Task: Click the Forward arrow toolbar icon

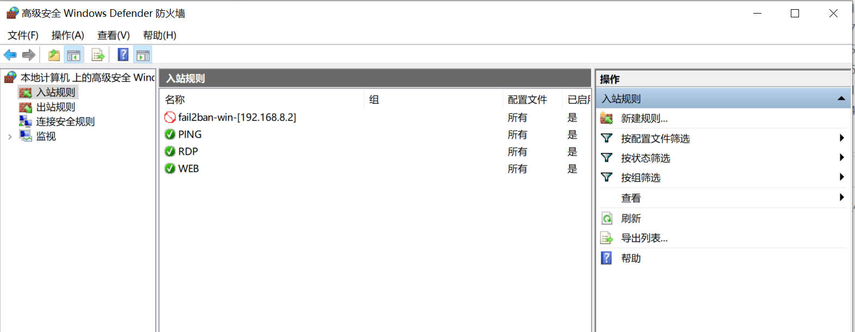Action: [29, 55]
